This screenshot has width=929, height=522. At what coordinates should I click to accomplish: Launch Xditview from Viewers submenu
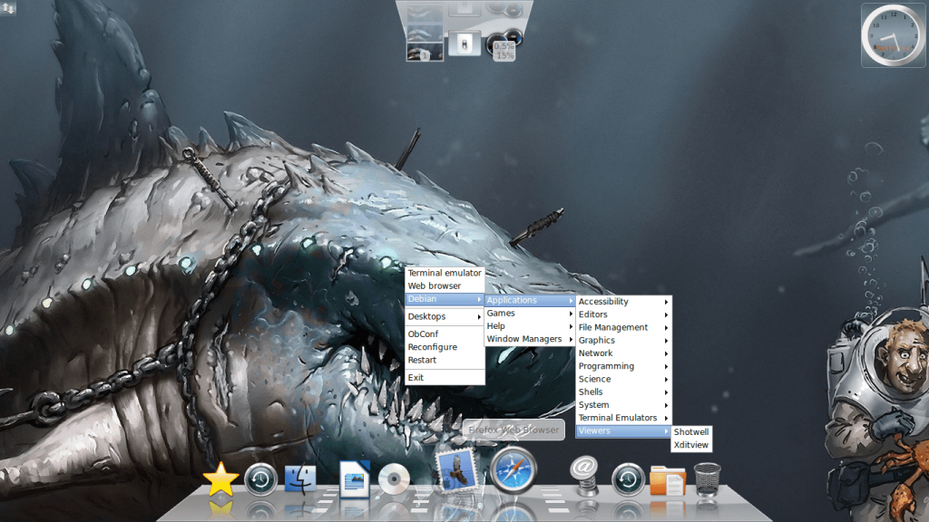[690, 445]
